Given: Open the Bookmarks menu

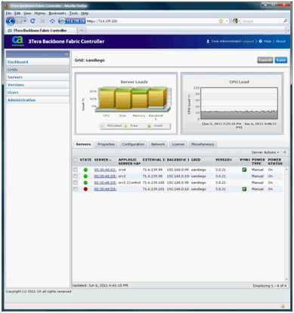Looking at the screenshot, I should (x=57, y=14).
